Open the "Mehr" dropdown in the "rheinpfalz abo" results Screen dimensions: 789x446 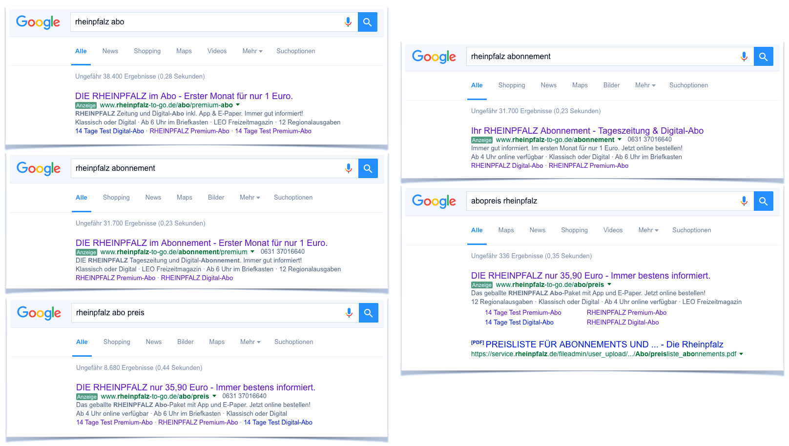pyautogui.click(x=252, y=51)
